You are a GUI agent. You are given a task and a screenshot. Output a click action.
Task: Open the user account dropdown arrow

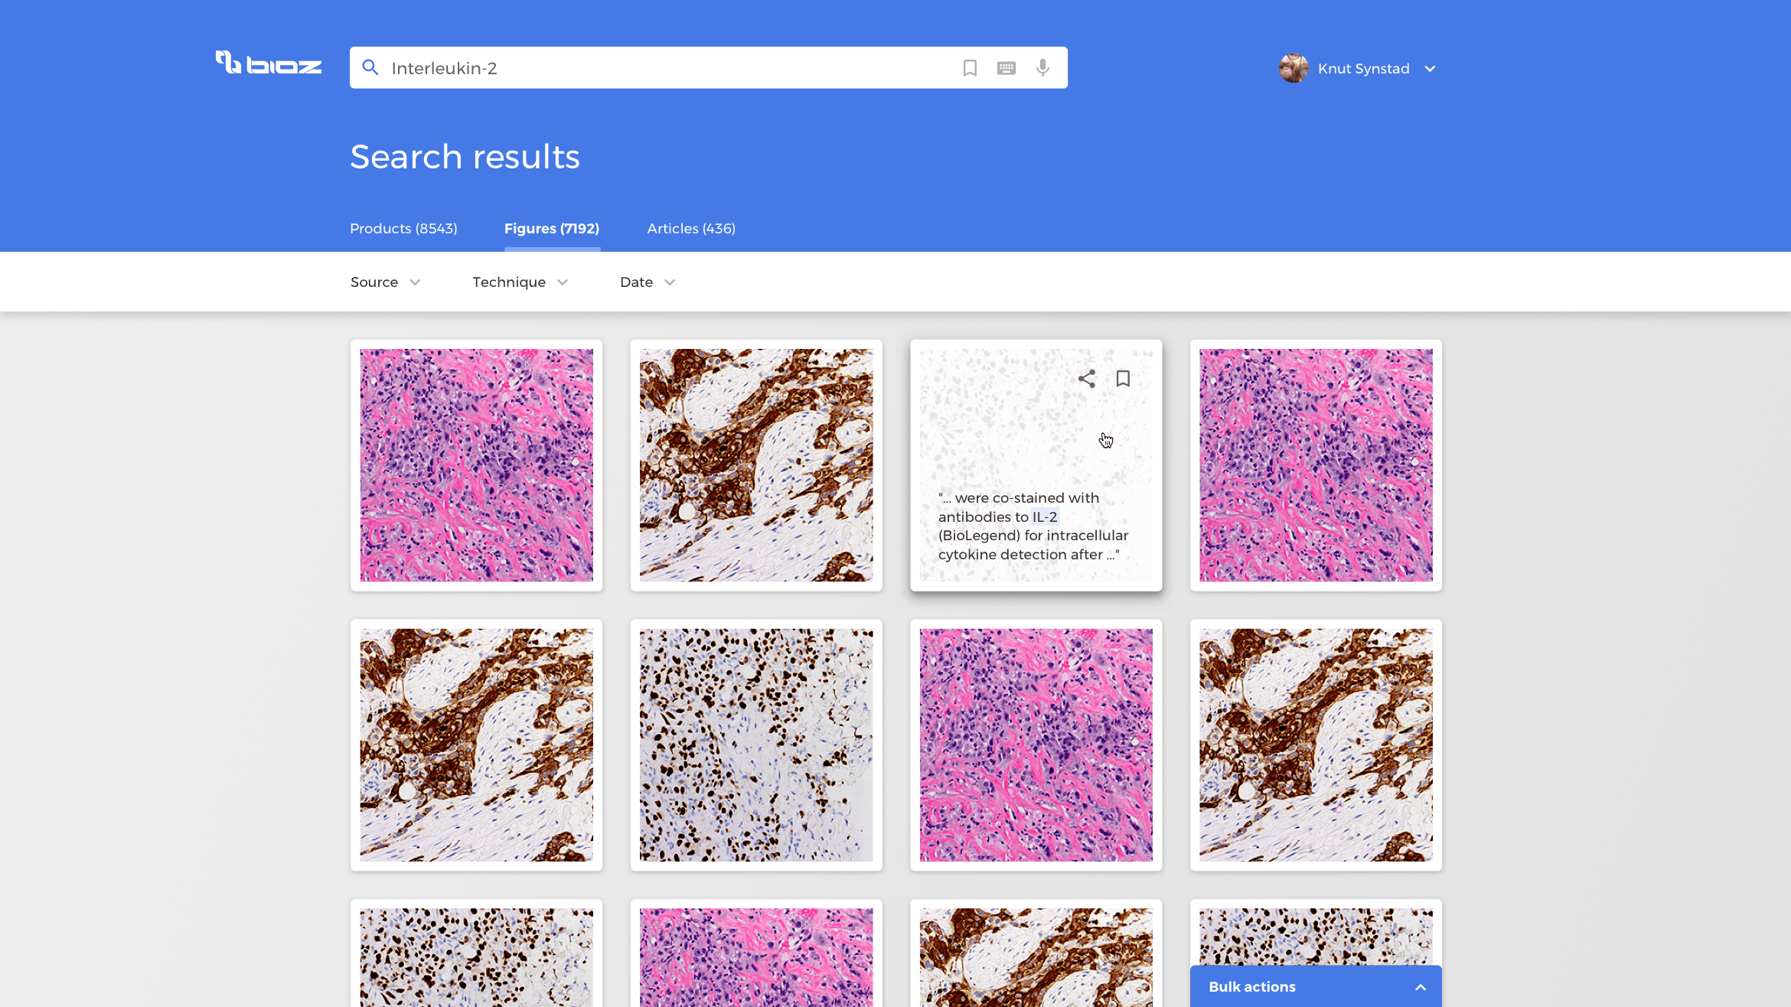click(1430, 69)
